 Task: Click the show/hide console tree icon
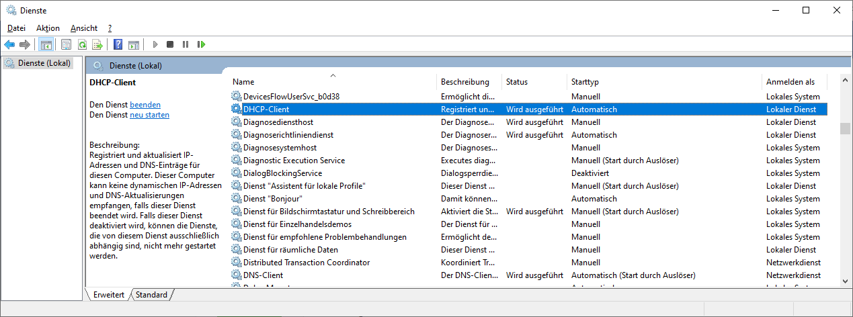[46, 44]
